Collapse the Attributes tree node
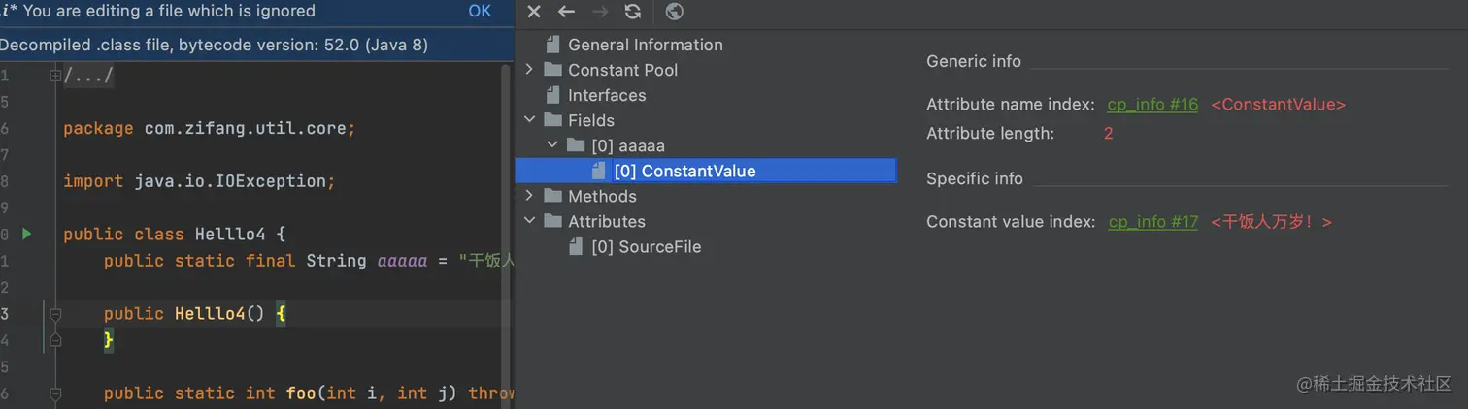 click(x=529, y=221)
